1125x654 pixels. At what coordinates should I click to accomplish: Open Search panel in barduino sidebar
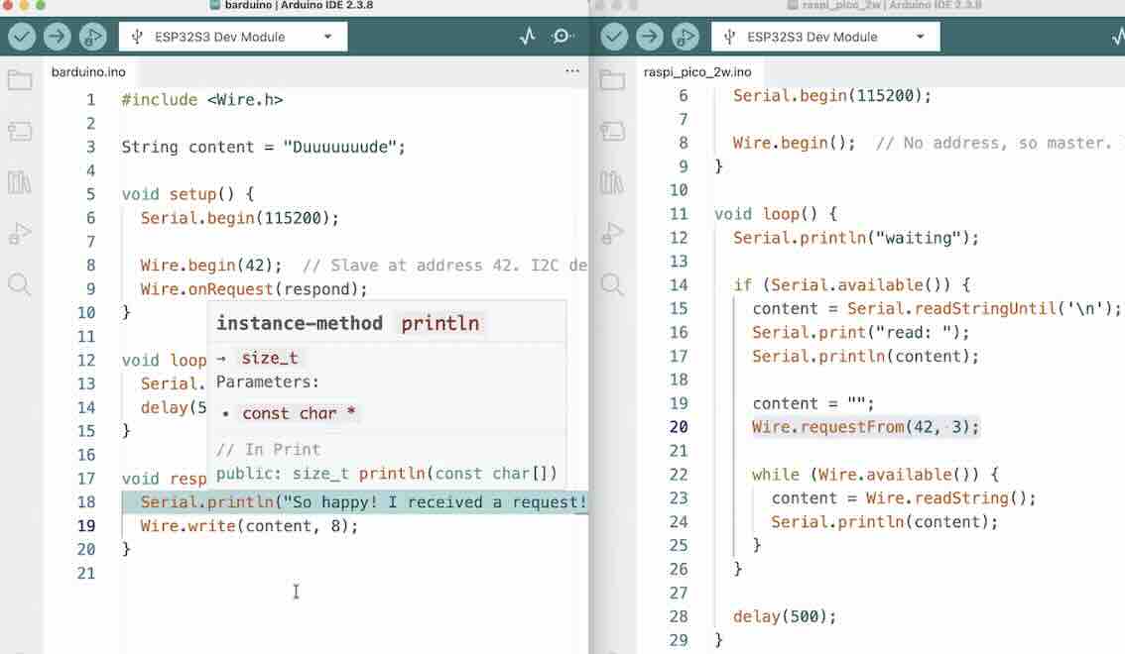20,284
